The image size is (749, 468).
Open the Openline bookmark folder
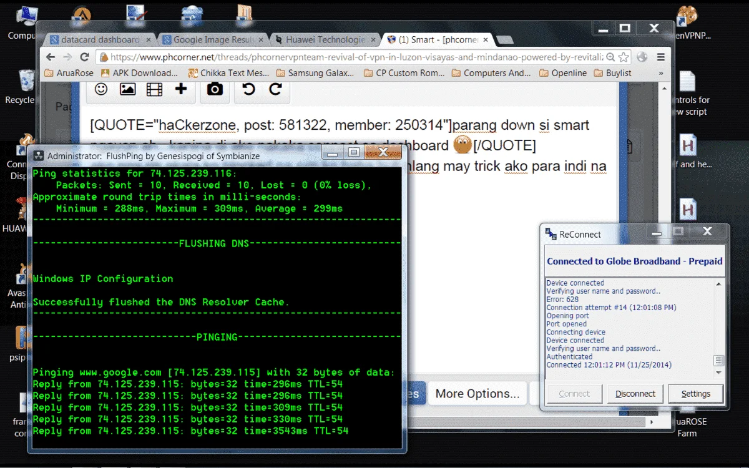click(x=563, y=73)
